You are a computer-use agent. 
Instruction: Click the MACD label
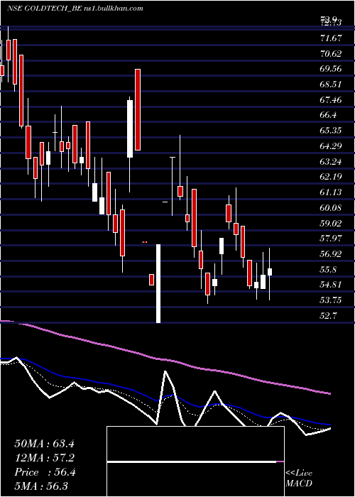click(299, 484)
